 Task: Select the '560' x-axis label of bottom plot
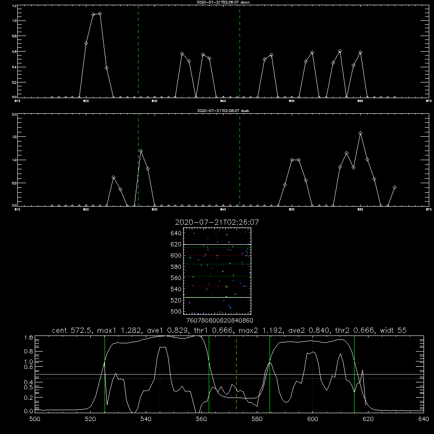(x=201, y=419)
